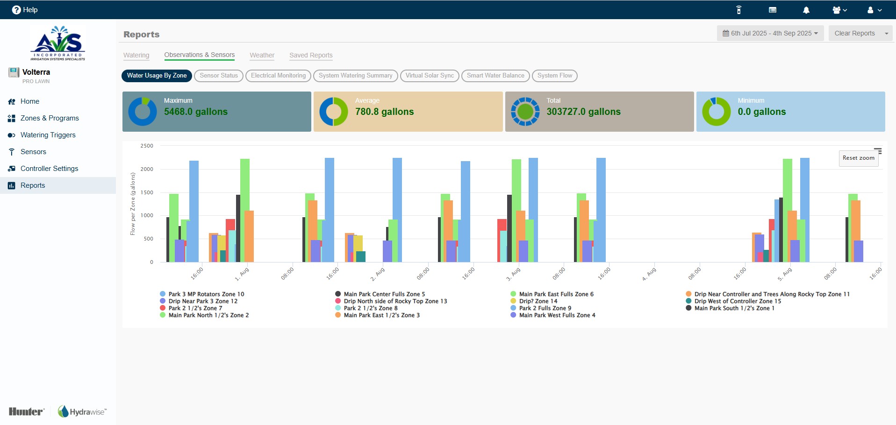
Task: Open the date range picker dropdown
Action: coord(770,33)
